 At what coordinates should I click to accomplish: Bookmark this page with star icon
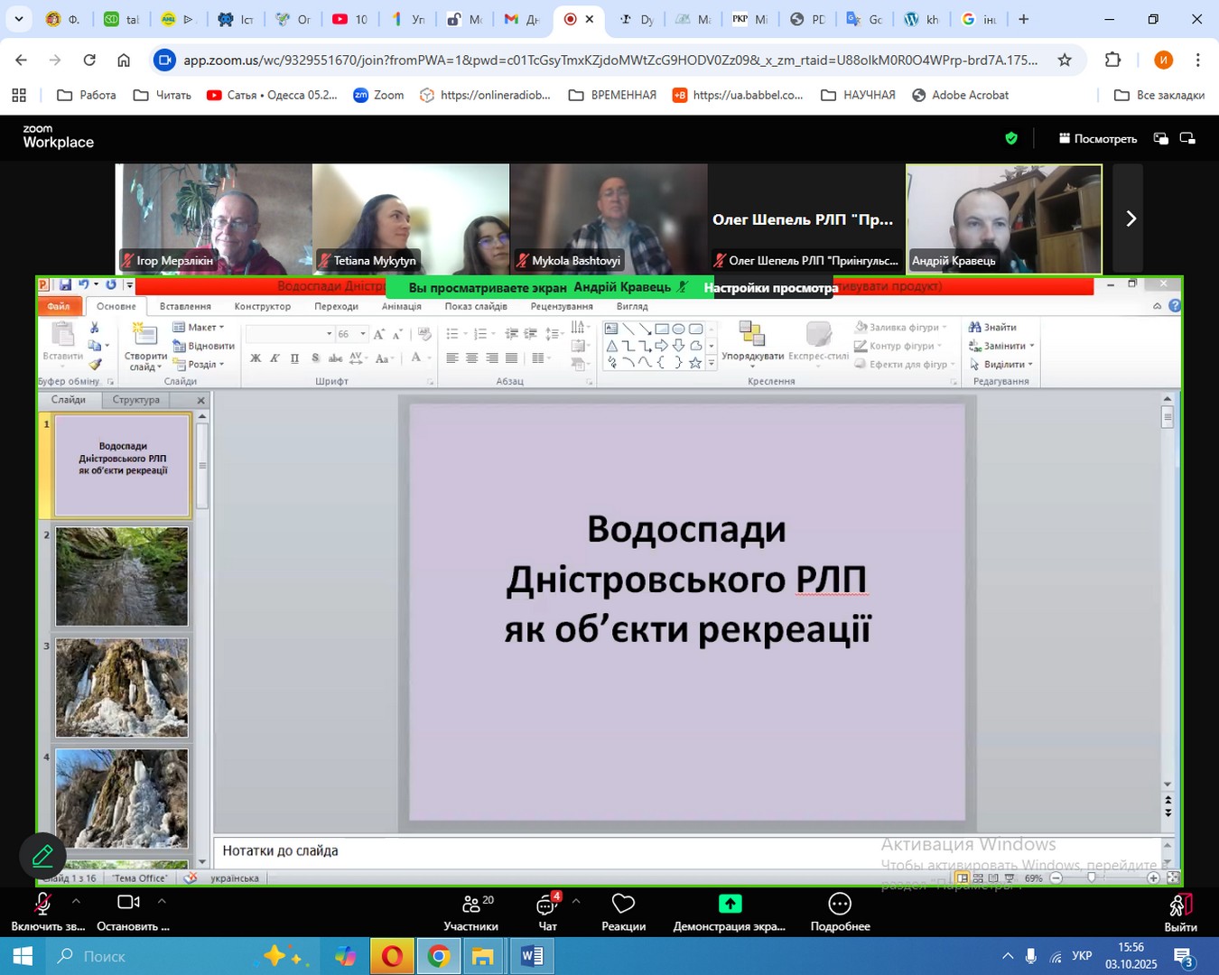(1065, 60)
